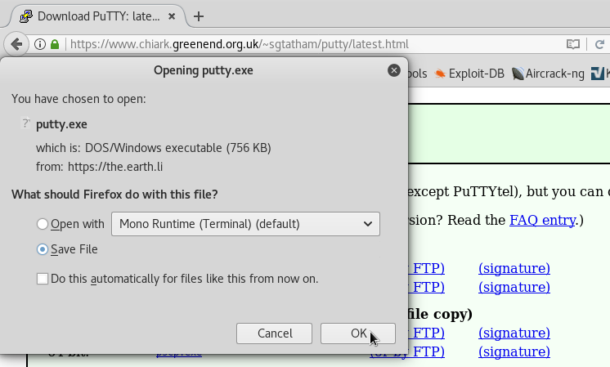
Task: Open the site information (i) icon
Action: (x=40, y=44)
